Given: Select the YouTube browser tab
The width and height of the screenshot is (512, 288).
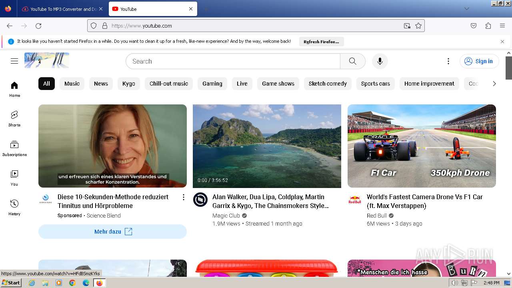Looking at the screenshot, I should pos(152,9).
